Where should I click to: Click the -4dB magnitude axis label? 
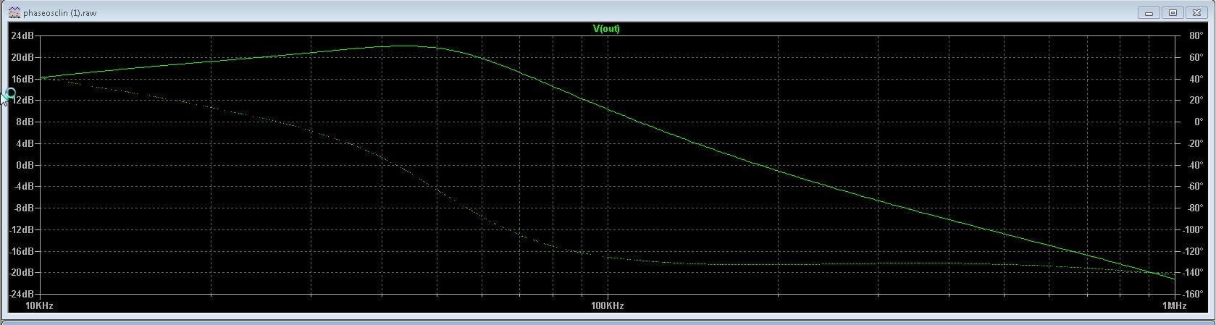(23, 187)
